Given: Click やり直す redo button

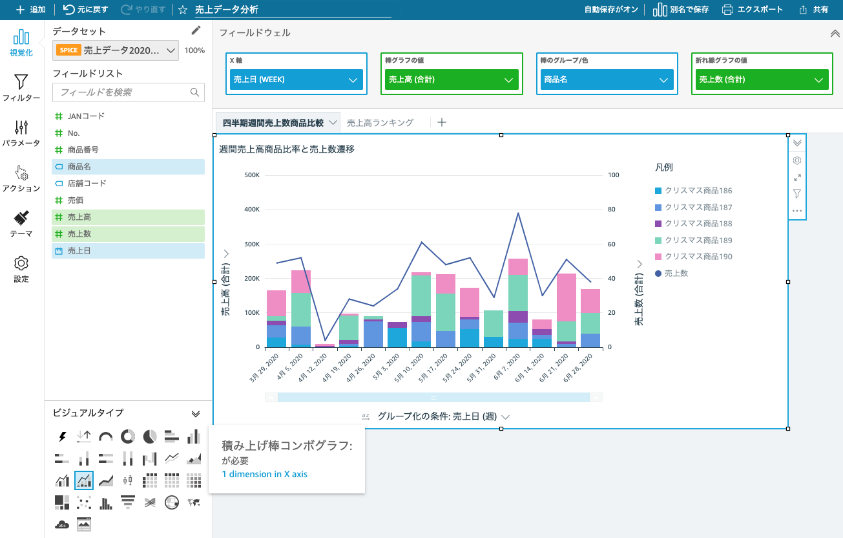Looking at the screenshot, I should pyautogui.click(x=144, y=10).
